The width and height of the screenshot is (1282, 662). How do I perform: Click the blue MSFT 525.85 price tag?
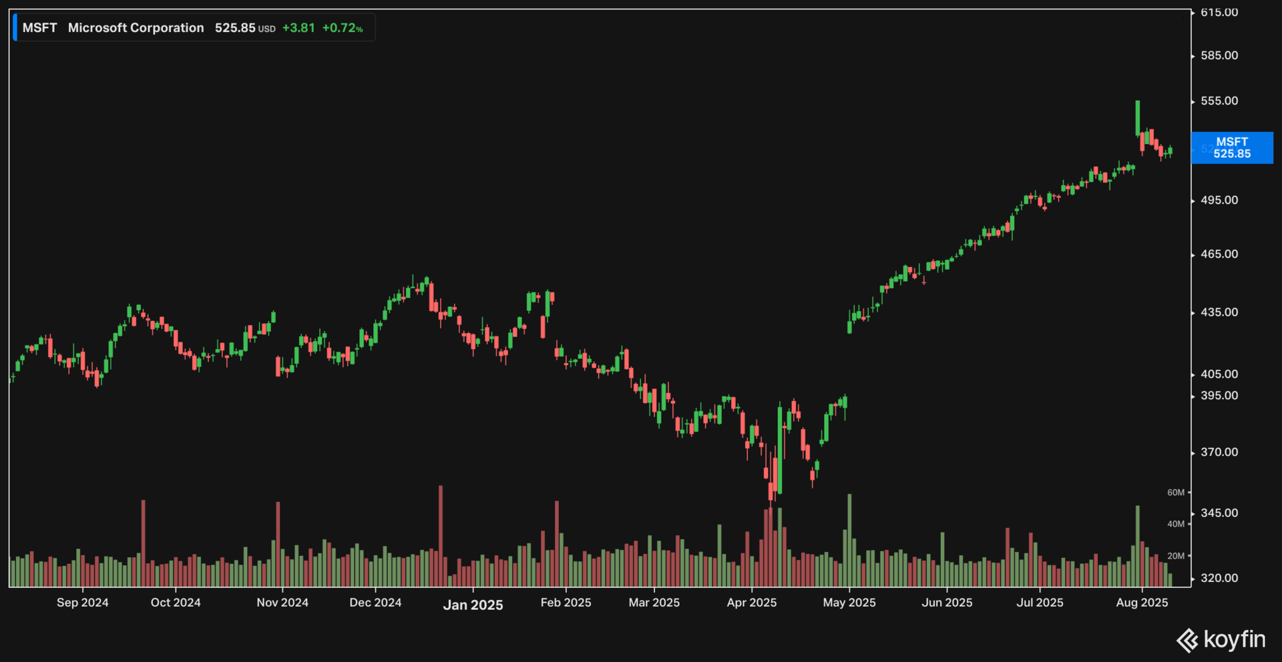pyautogui.click(x=1232, y=147)
